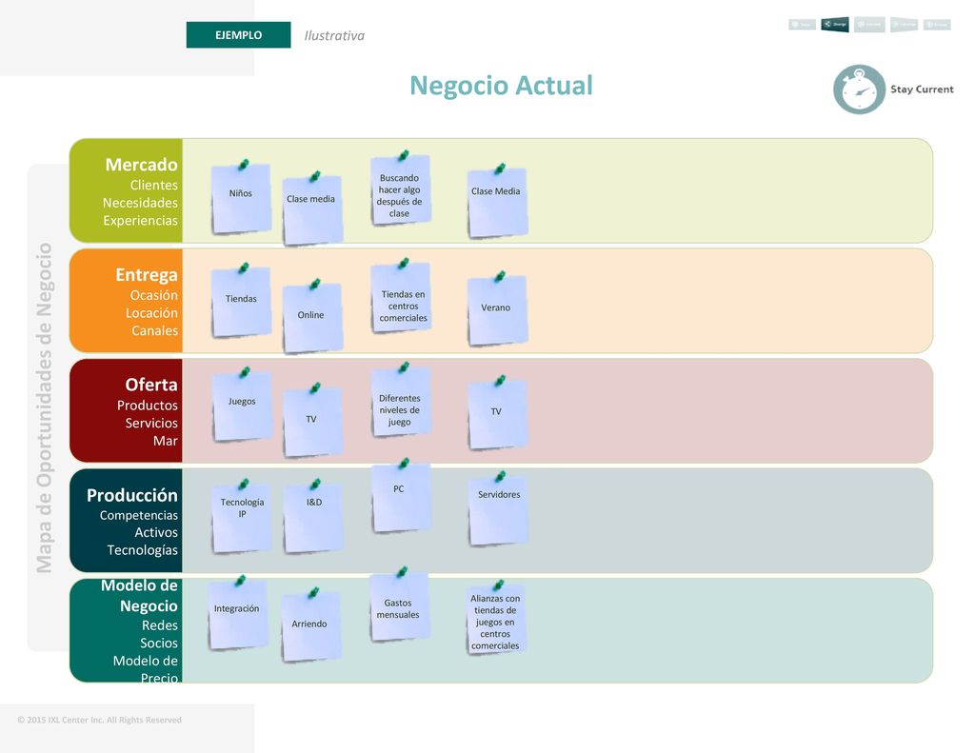Click the Mercado row heading

point(141,165)
